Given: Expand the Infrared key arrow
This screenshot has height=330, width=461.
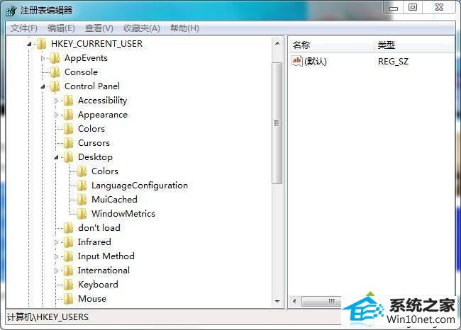Looking at the screenshot, I should (x=57, y=242).
